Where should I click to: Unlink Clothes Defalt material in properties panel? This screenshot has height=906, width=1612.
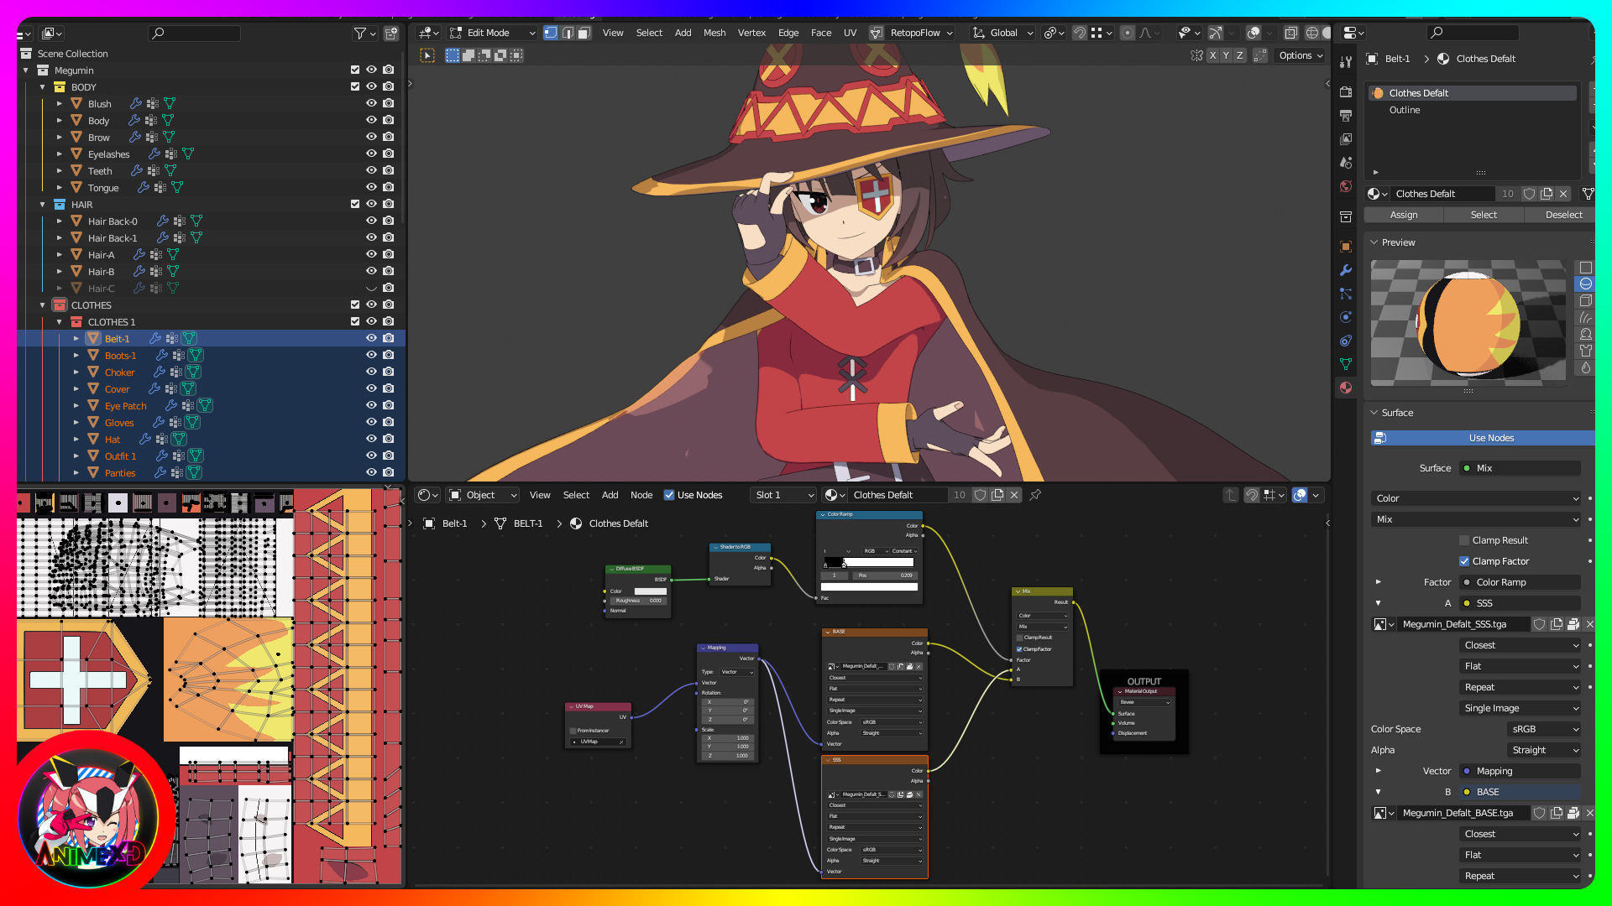(x=1563, y=194)
